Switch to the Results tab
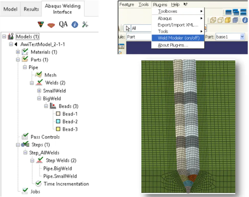Image resolution: width=249 pixels, height=197 pixels. [31, 9]
